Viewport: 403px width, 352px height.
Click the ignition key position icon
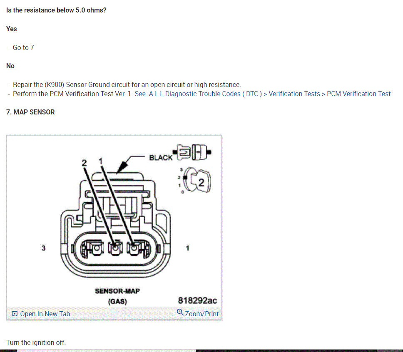click(x=195, y=180)
